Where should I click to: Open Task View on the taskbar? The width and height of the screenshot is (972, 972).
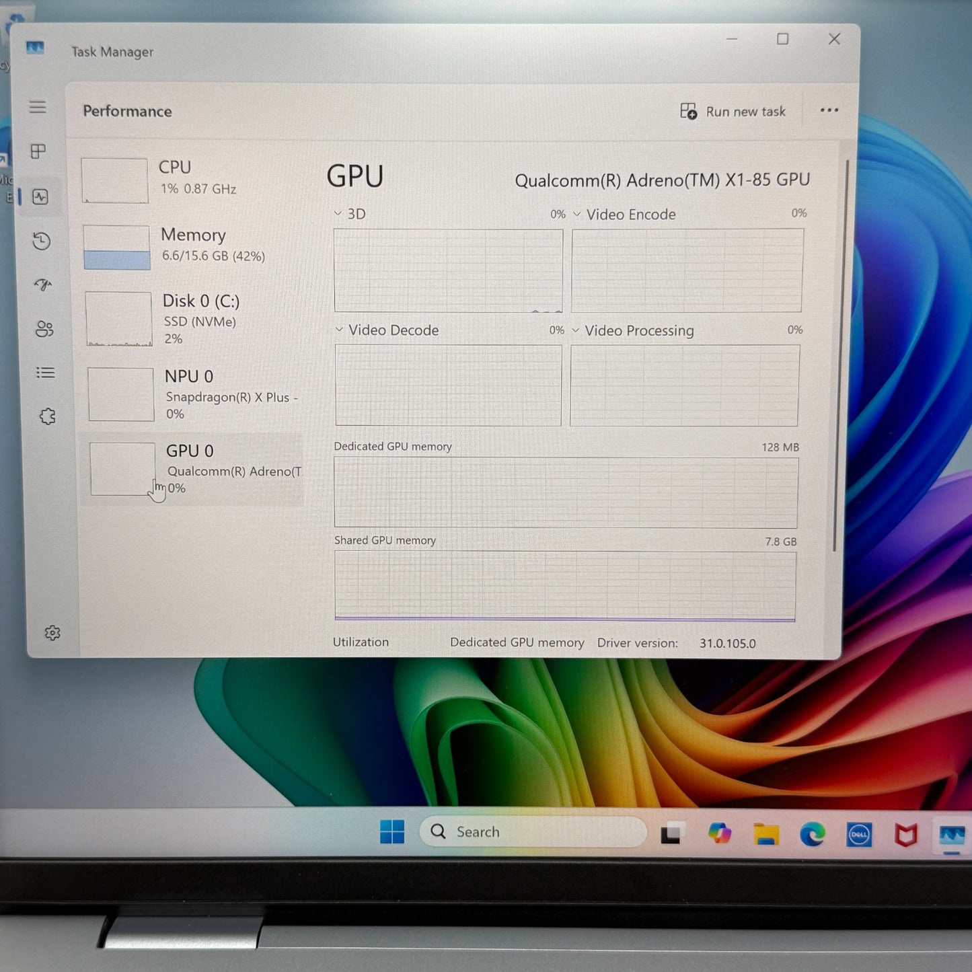[672, 833]
